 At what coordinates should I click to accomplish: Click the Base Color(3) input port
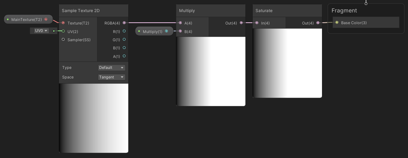pyautogui.click(x=337, y=23)
